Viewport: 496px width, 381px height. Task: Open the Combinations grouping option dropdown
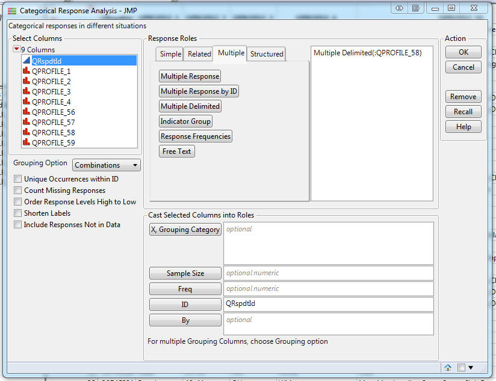click(x=106, y=165)
